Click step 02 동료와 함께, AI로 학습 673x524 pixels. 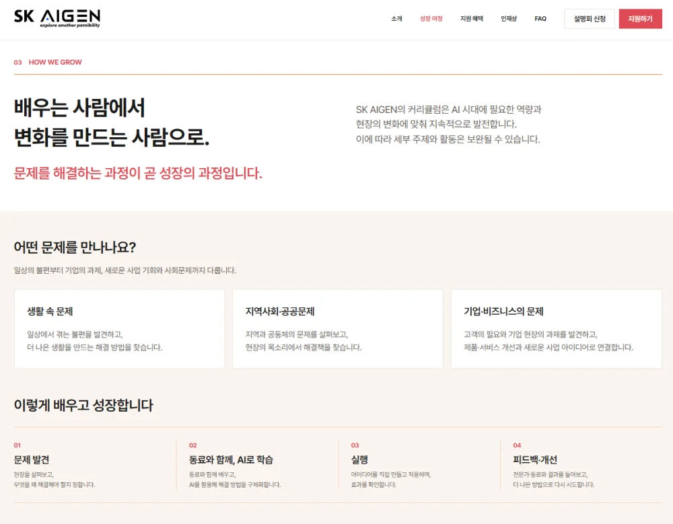coord(231,459)
